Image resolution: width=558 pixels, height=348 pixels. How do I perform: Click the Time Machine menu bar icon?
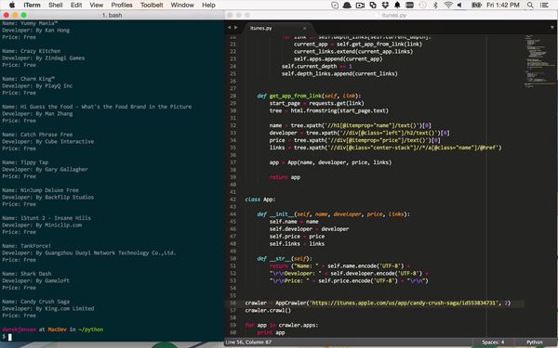[422, 5]
